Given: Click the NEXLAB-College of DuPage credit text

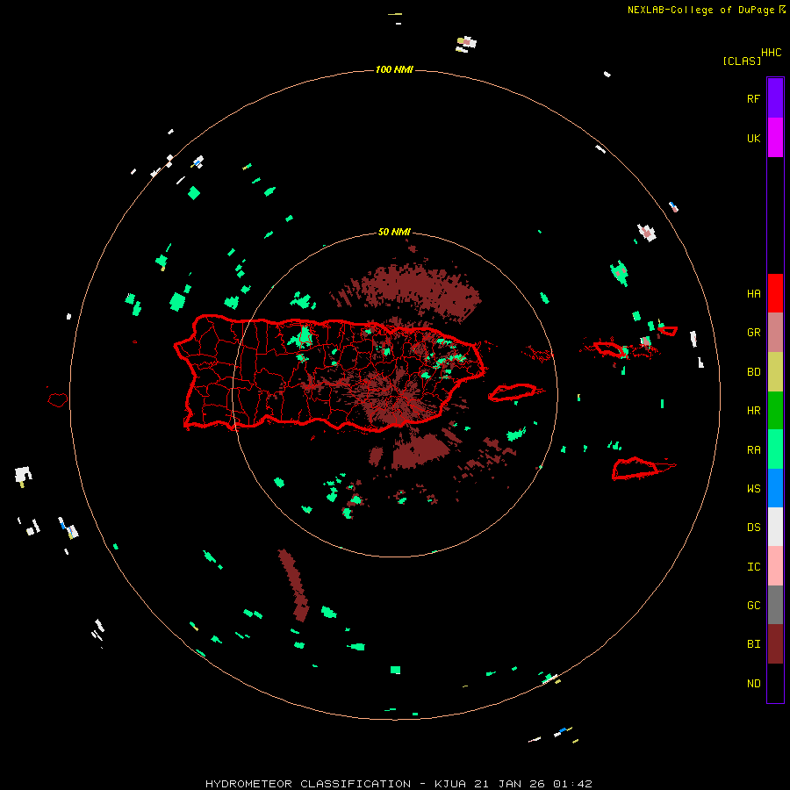Looking at the screenshot, I should click(x=700, y=10).
